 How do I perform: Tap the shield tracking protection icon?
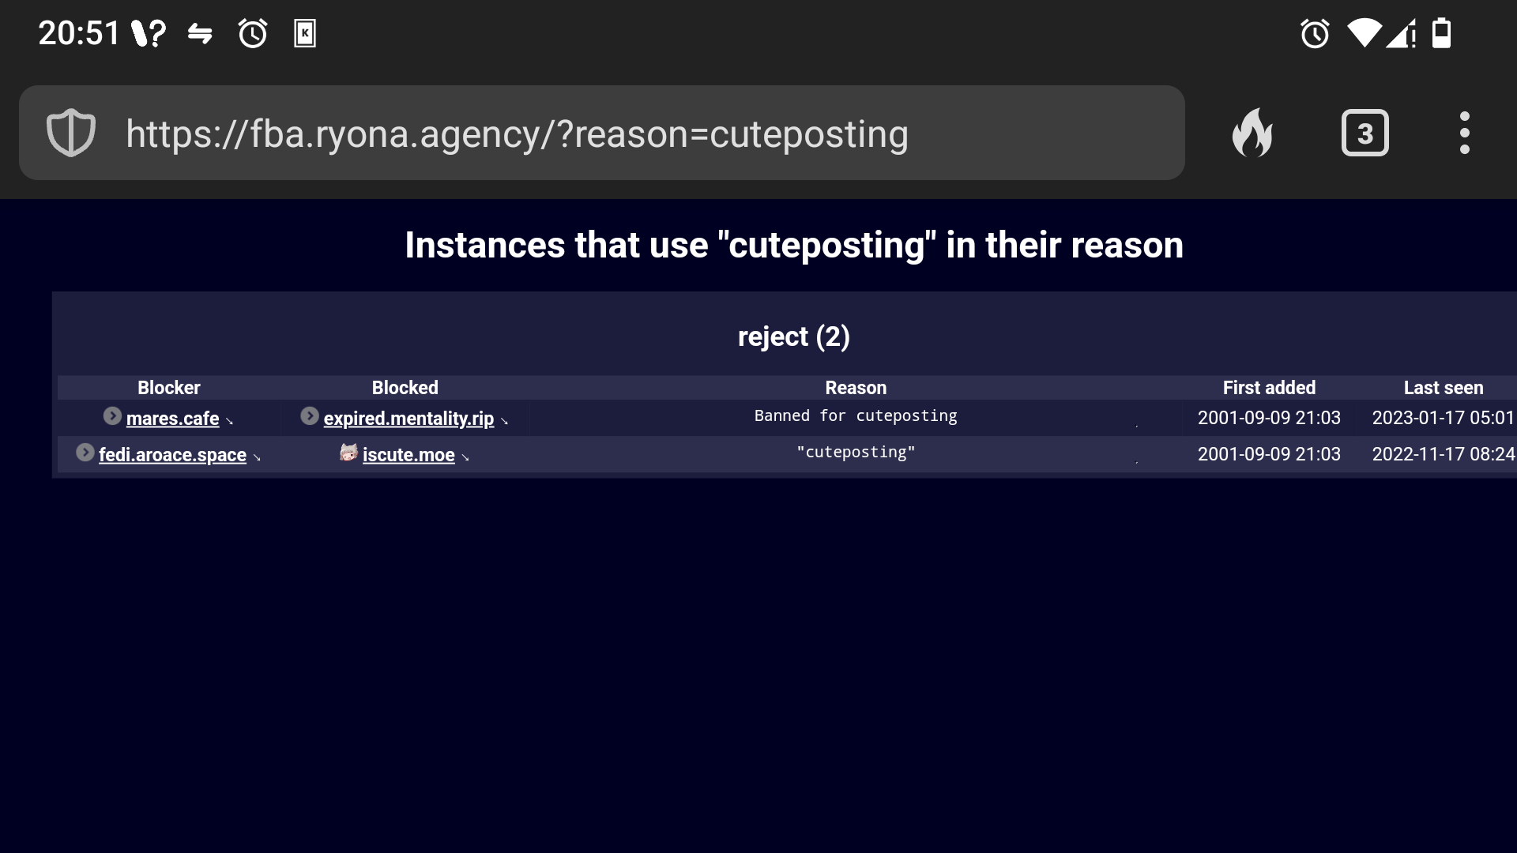click(x=71, y=133)
